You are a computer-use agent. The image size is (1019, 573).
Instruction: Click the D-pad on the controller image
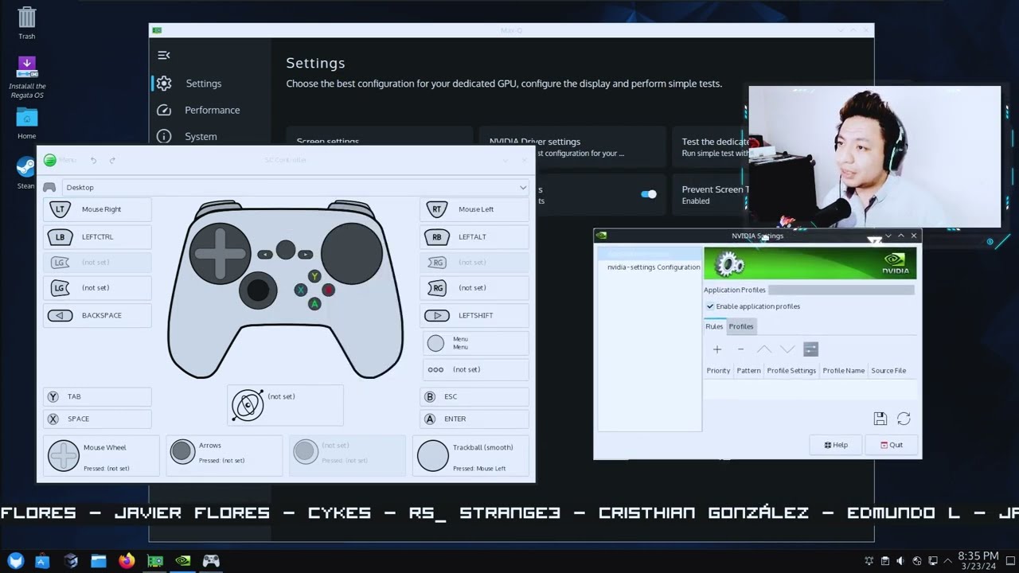[x=220, y=254]
